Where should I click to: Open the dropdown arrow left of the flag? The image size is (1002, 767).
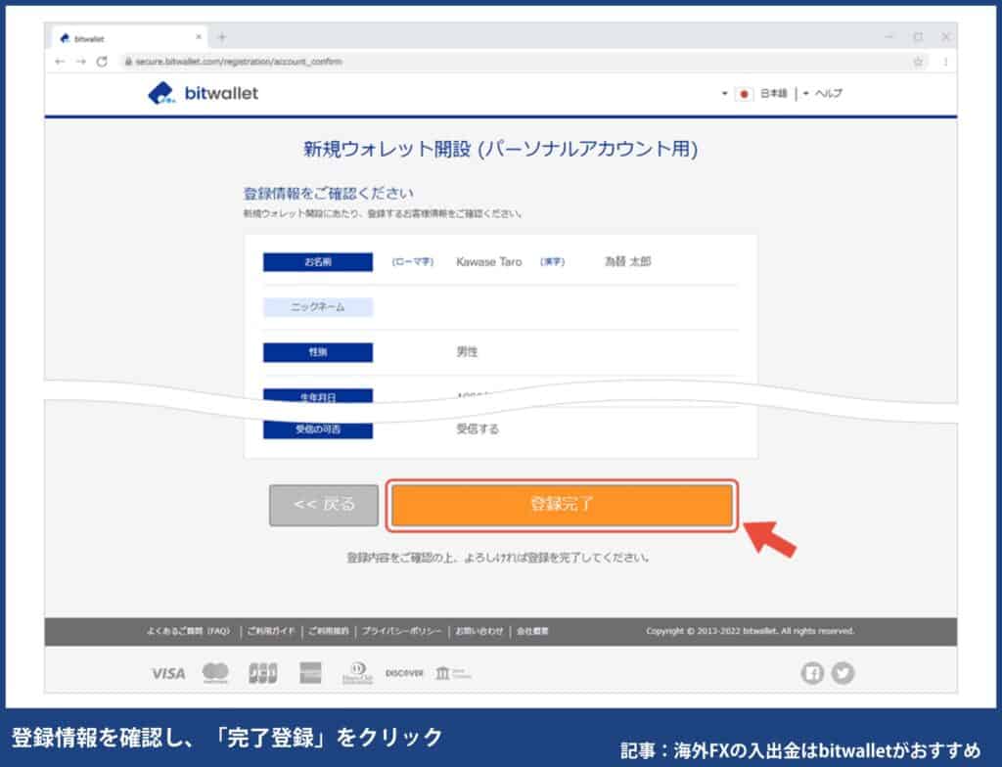[x=724, y=93]
